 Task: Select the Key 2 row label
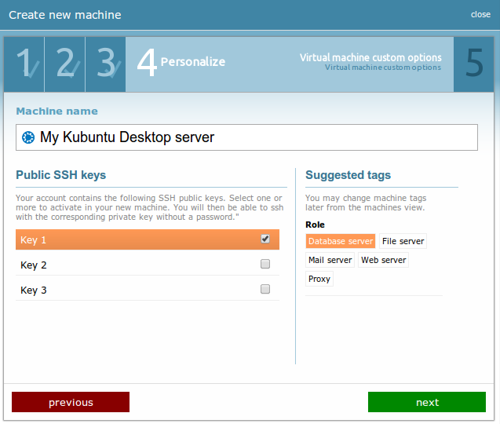34,265
